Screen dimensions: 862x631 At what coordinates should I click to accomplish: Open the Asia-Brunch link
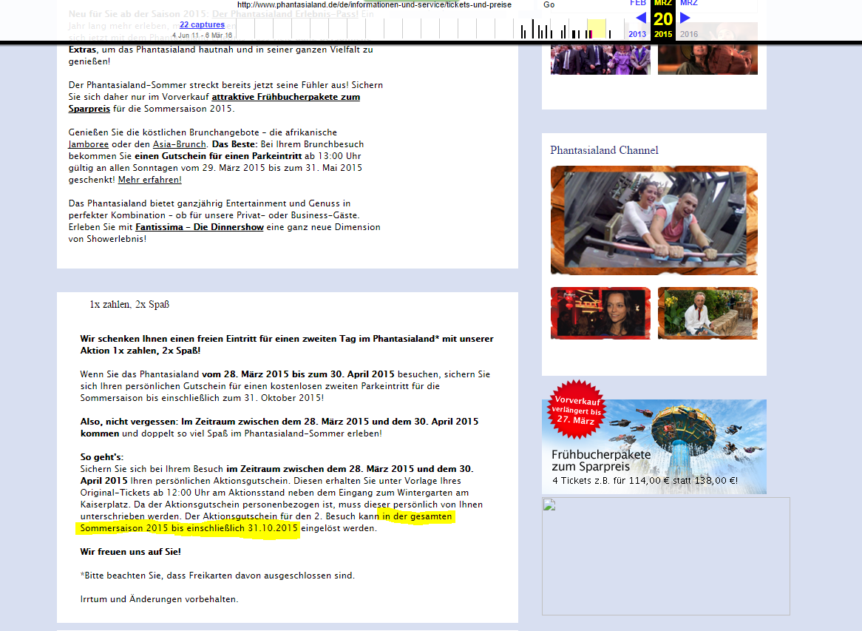[x=179, y=144]
